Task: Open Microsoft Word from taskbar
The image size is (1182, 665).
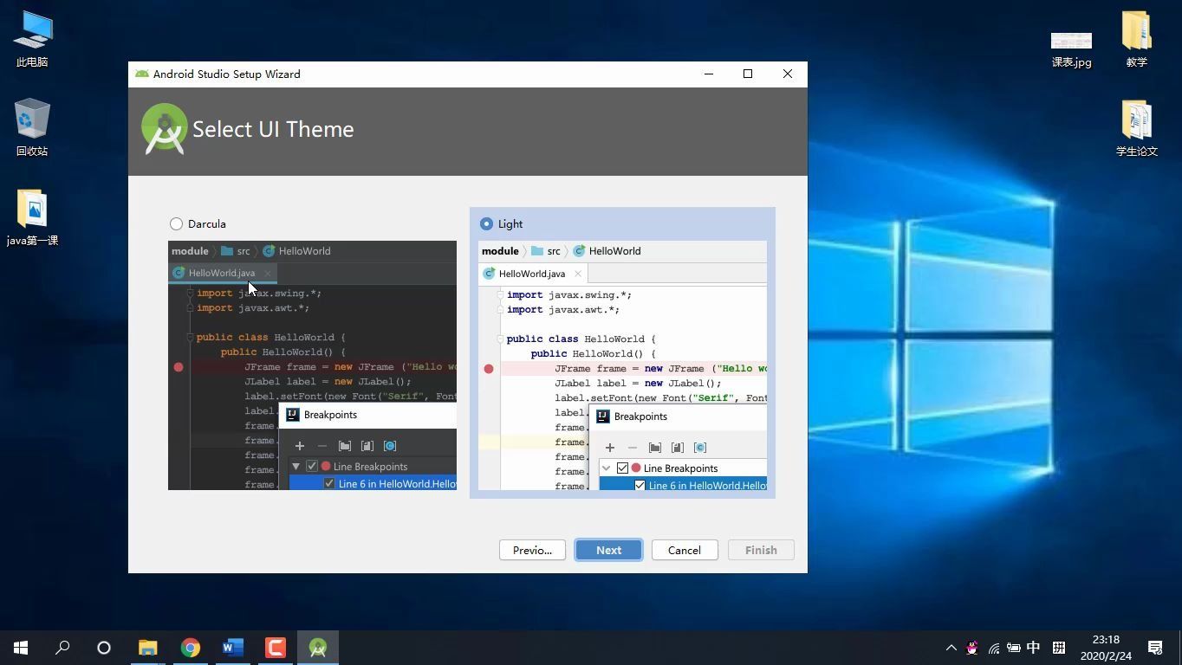Action: (233, 648)
